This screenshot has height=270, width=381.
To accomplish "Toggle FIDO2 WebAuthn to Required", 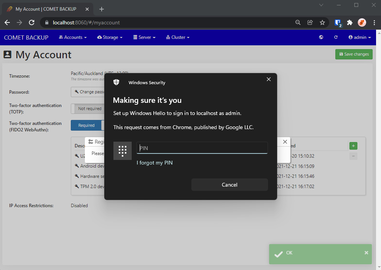I will (x=86, y=125).
